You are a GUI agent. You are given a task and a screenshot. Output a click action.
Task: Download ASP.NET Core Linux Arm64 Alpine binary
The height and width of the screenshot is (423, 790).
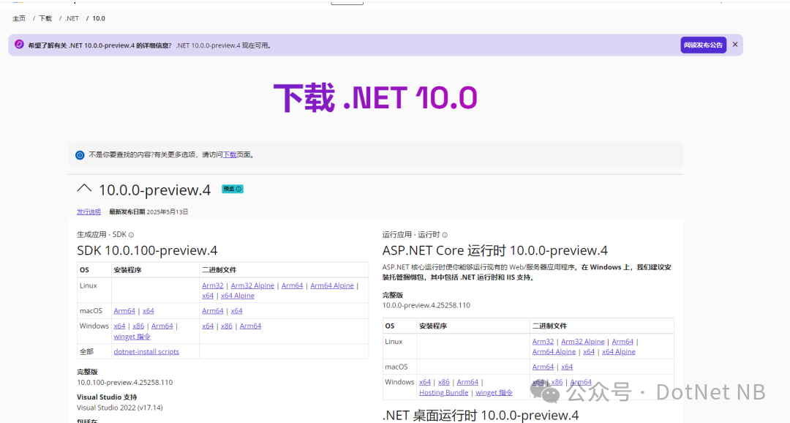coord(554,352)
